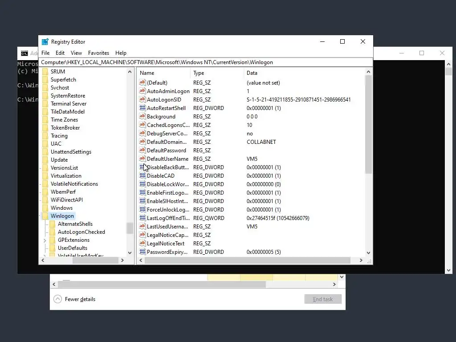Click the folder icon beside Terminal Server
The width and height of the screenshot is (456, 342).
[45, 103]
